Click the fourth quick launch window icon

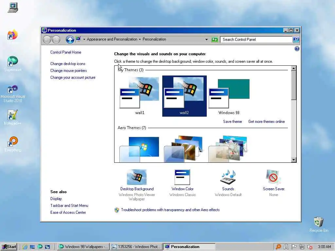click(47, 247)
